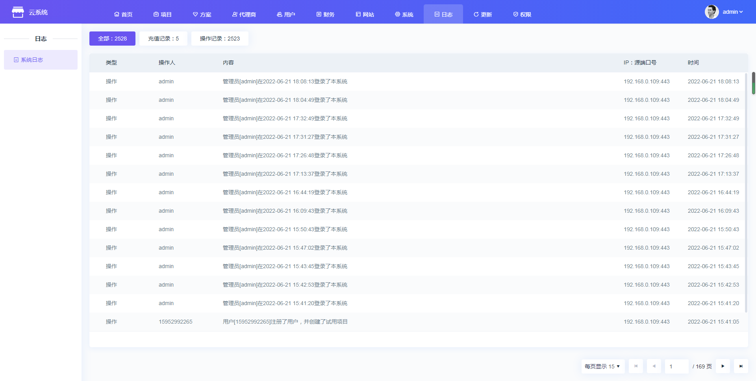The height and width of the screenshot is (381, 756).
Task: Click the refresh icon beside 更新
Action: (476, 15)
